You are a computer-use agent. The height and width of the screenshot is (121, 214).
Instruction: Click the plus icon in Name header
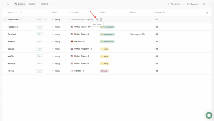pos(21,12)
